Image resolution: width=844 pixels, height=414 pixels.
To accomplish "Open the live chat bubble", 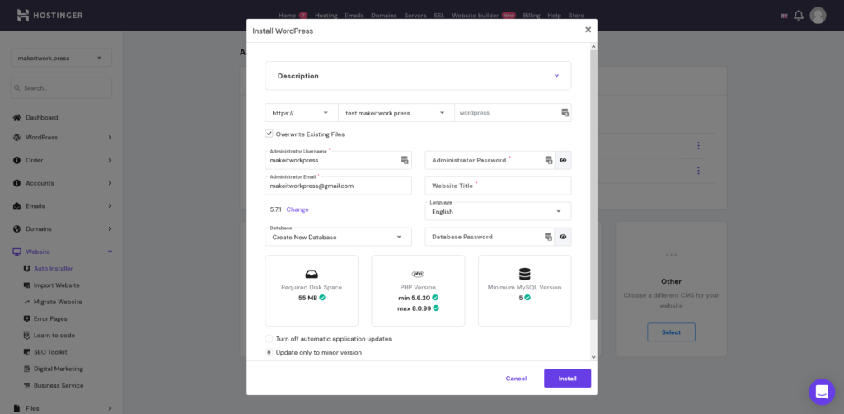I will click(822, 392).
